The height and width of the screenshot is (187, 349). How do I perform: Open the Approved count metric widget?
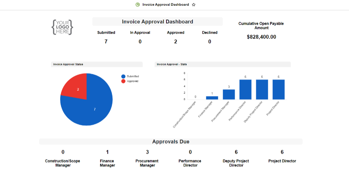pos(176,41)
